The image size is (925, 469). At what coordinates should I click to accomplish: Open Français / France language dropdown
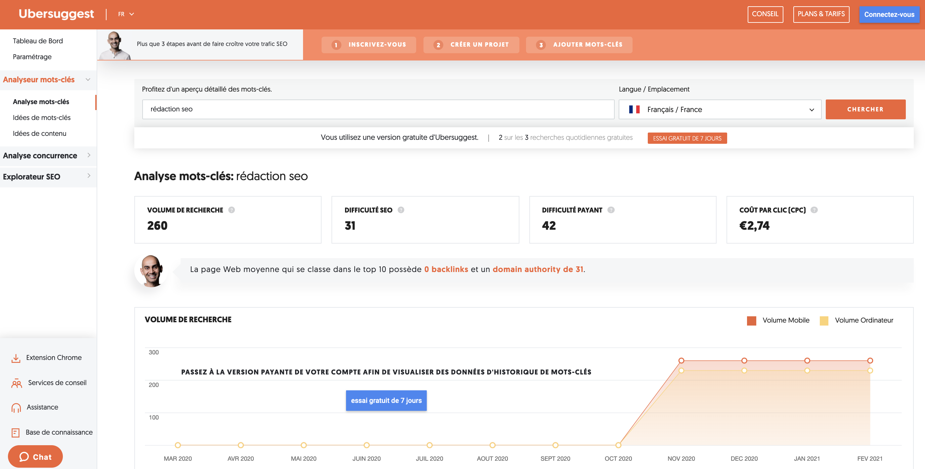[x=720, y=109]
